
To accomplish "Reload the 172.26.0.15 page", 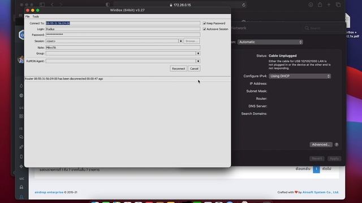I will 244,5.
